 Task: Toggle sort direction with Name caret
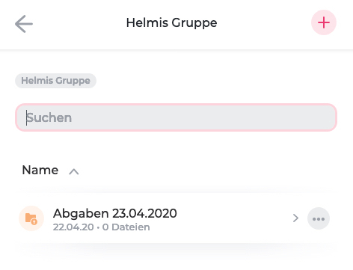[74, 171]
